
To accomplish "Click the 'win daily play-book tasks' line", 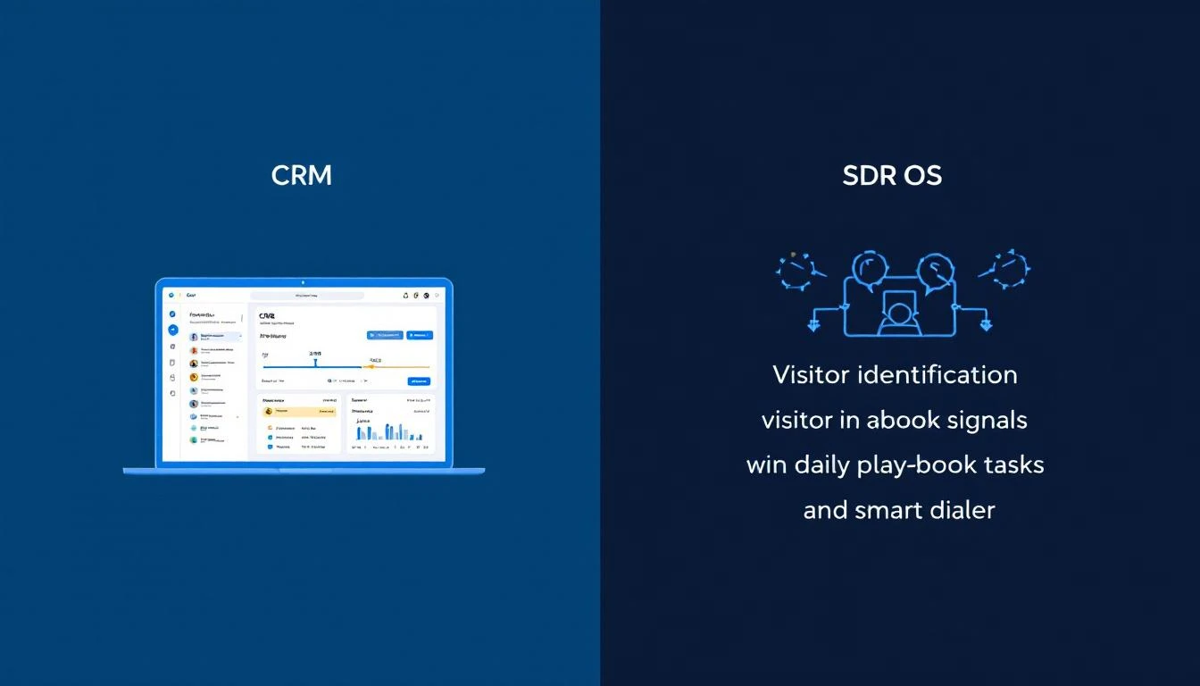I will [x=895, y=465].
